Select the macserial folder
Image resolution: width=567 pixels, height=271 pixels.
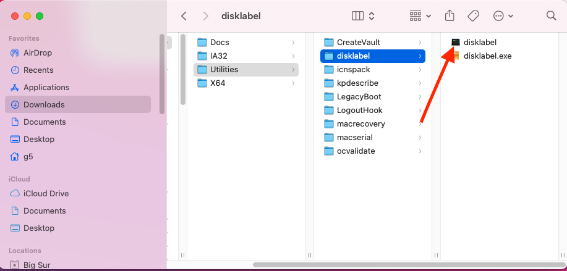[x=373, y=138]
